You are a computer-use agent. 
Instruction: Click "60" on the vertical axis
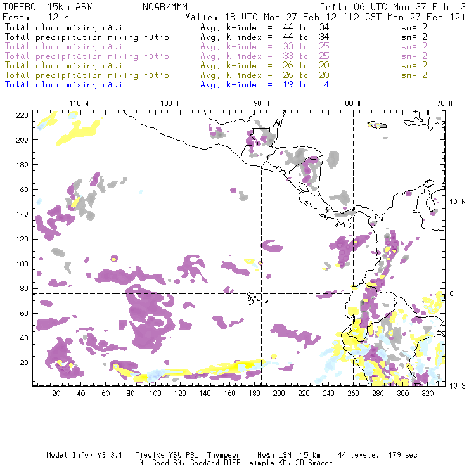(24, 313)
